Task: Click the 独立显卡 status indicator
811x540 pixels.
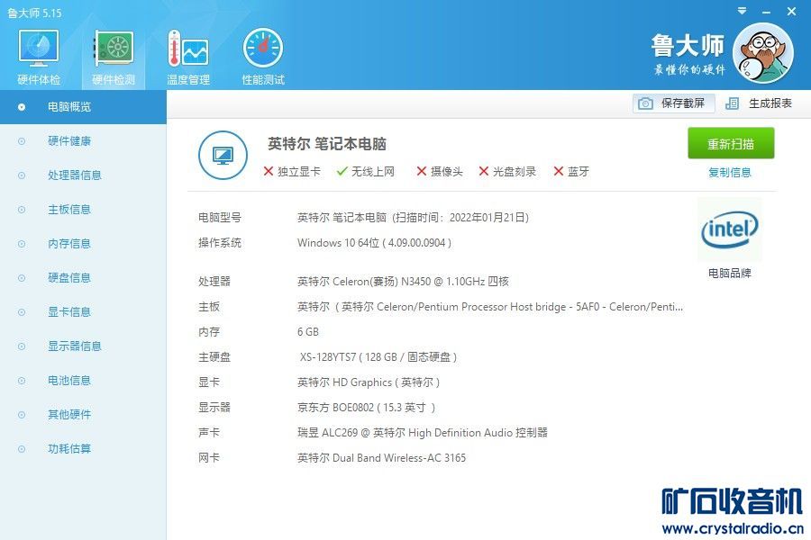Action: [292, 172]
